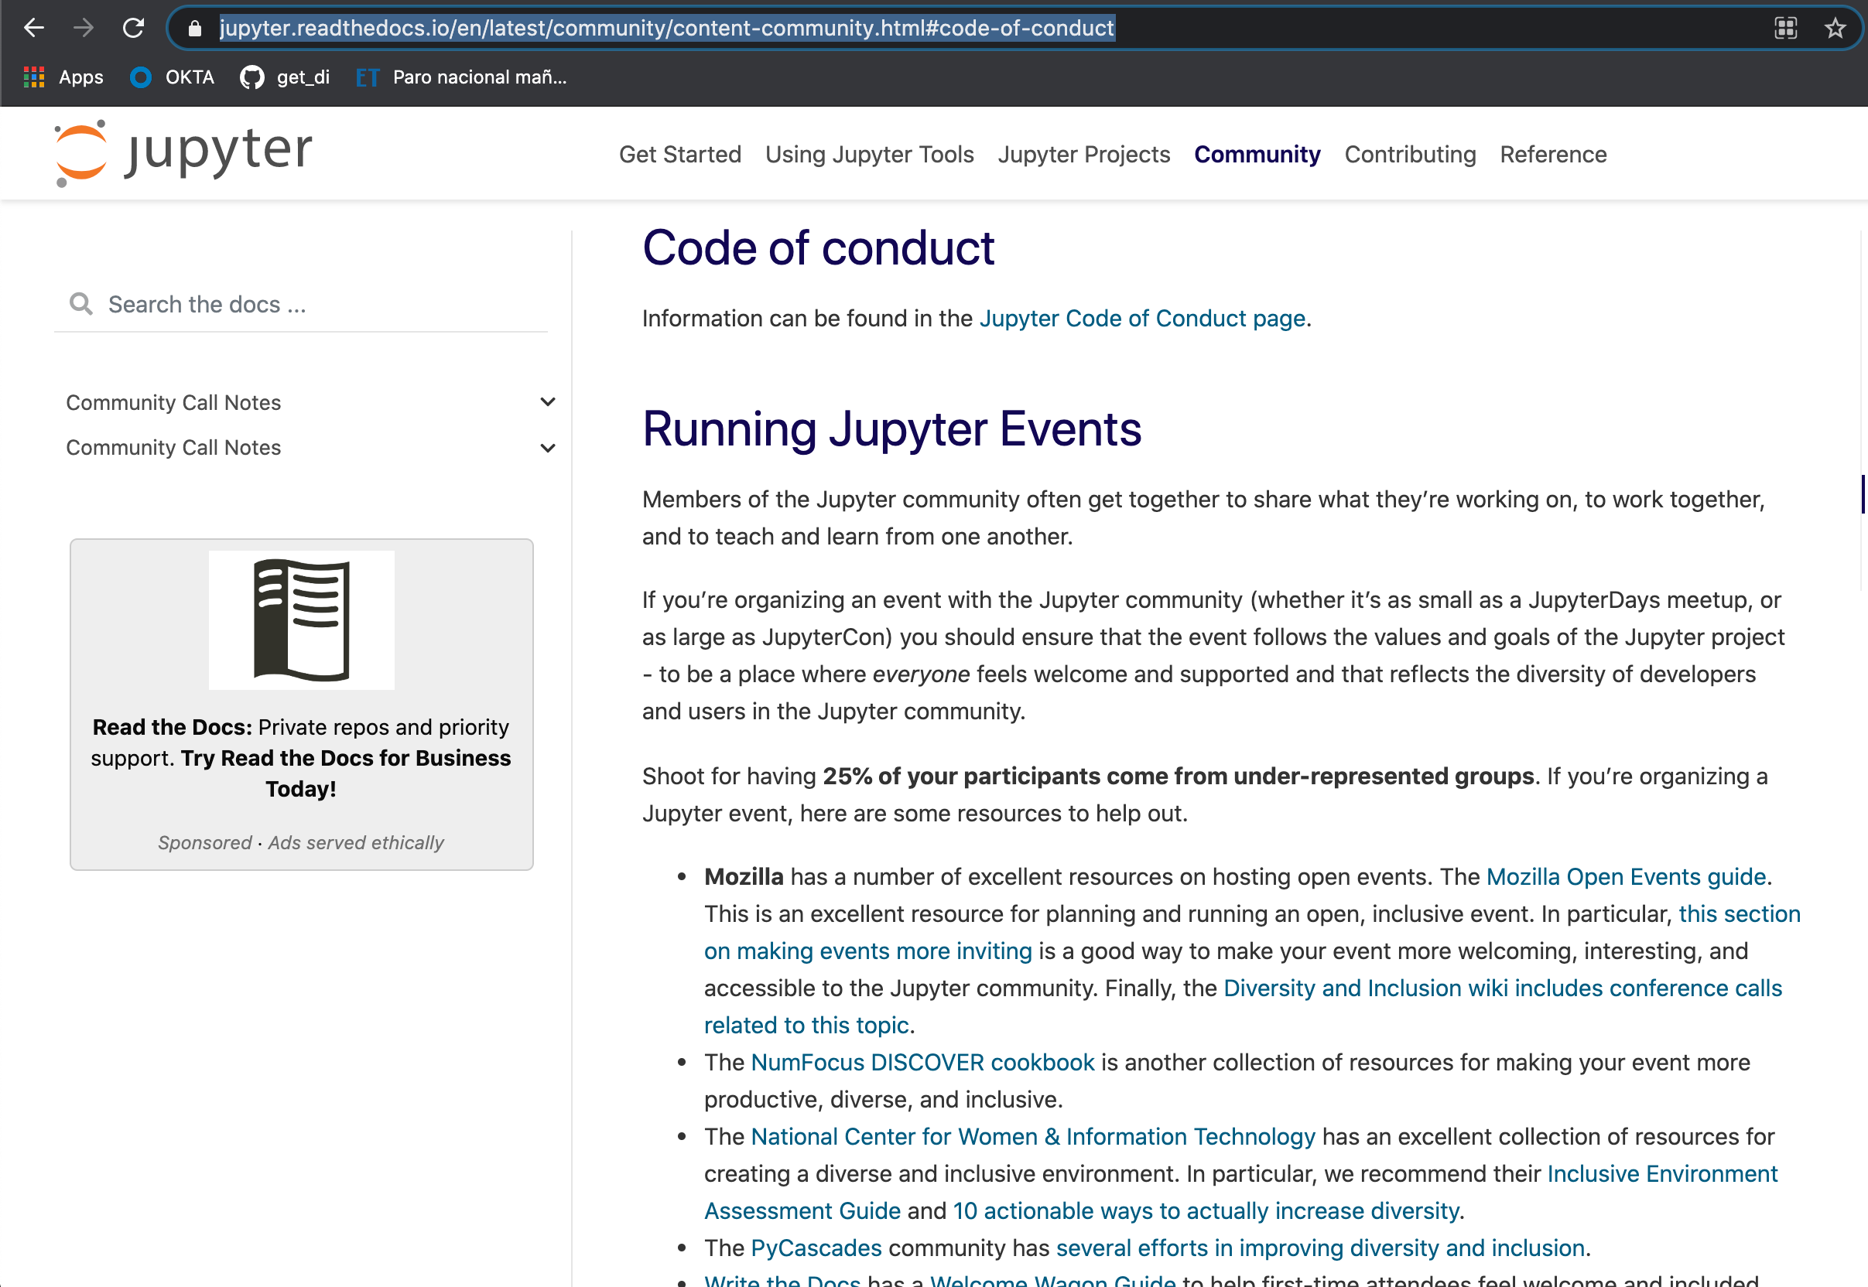
Task: Open National Center for Women link
Action: point(1033,1136)
